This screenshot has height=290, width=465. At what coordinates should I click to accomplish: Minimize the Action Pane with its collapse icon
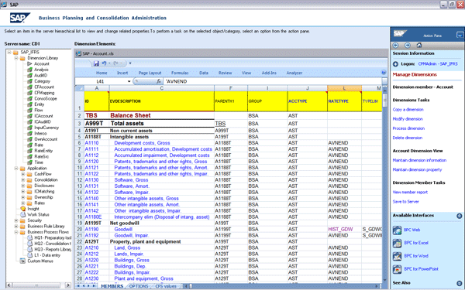point(460,36)
